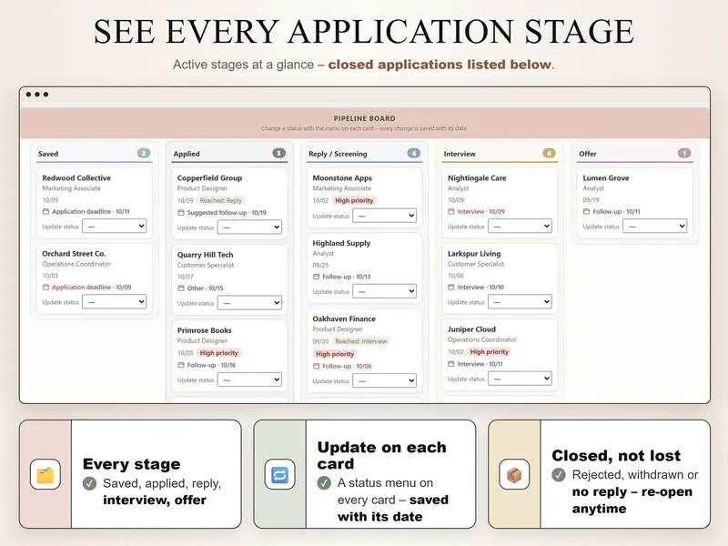This screenshot has width=728, height=546.
Task: Click the Applied column count badge
Action: (279, 153)
